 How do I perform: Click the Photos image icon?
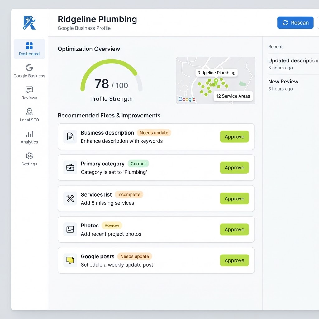tap(70, 229)
